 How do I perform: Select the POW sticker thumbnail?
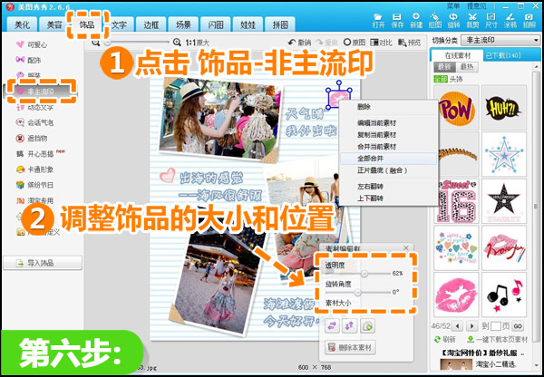[x=453, y=110]
